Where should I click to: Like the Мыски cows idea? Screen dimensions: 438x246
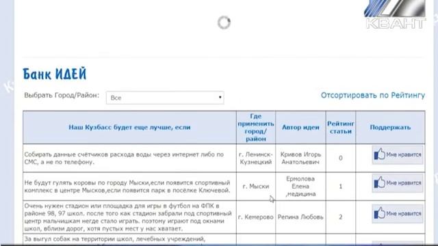pos(398,183)
